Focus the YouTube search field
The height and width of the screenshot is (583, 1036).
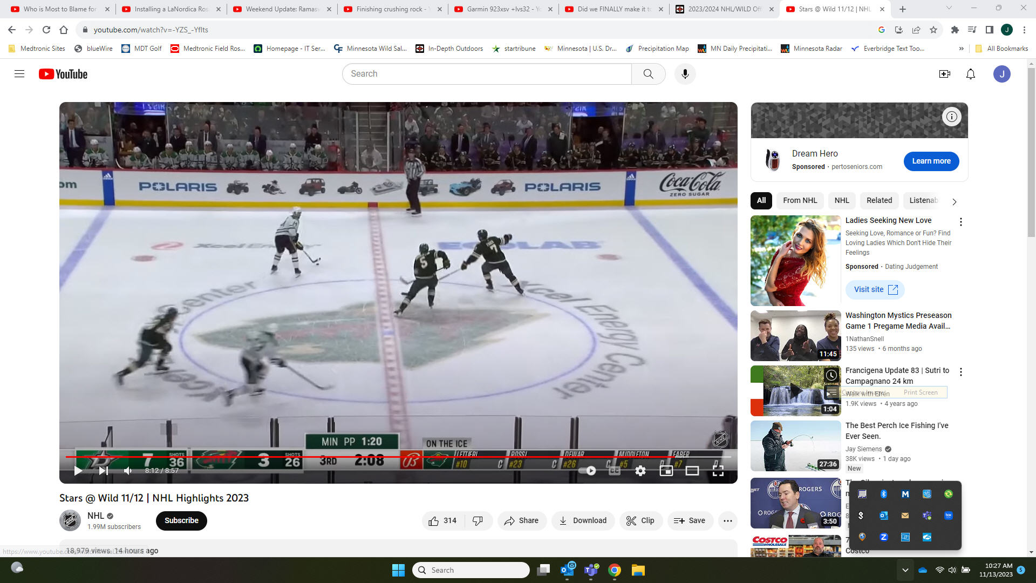coord(487,74)
